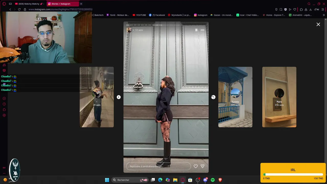Click the story progress bar

coord(166,25)
